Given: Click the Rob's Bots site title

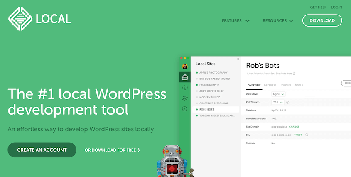Looking at the screenshot, I should [x=263, y=65].
